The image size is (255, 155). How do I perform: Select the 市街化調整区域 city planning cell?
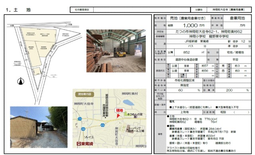[184, 80]
